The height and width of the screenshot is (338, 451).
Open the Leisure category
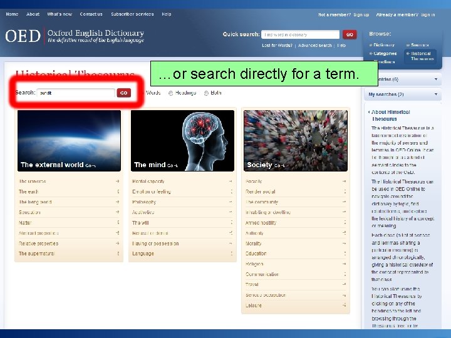(x=254, y=305)
